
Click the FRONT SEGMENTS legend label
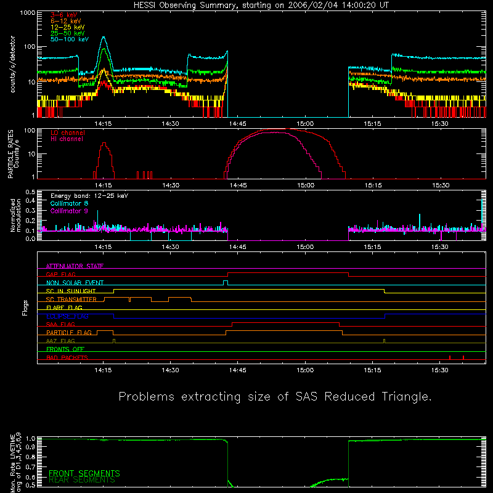84,473
